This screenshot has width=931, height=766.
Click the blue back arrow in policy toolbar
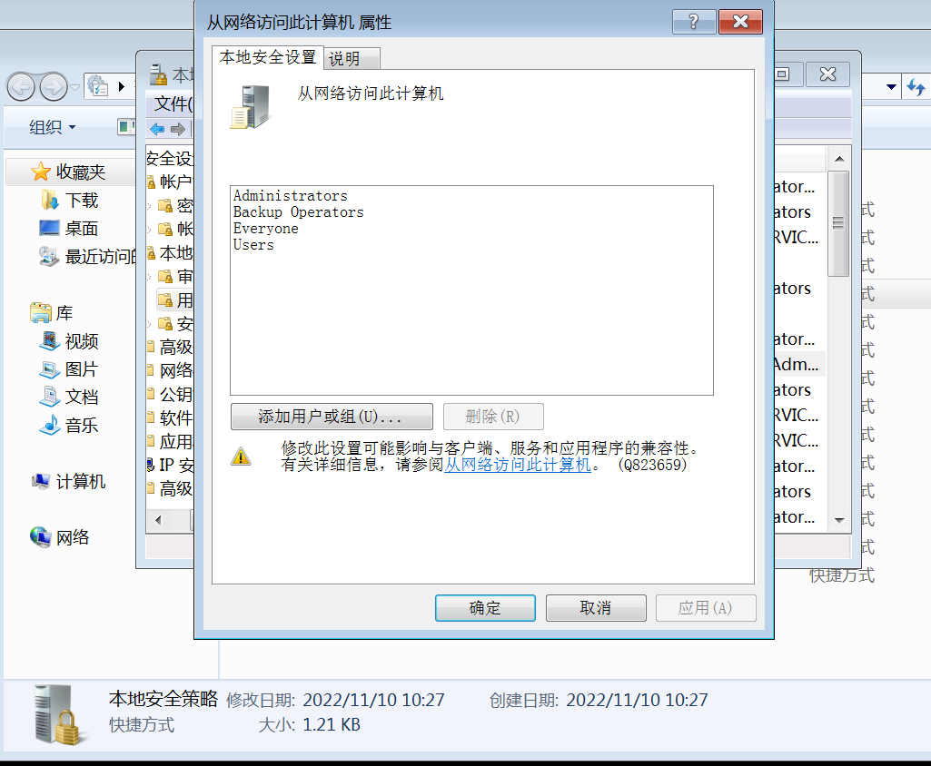click(157, 129)
